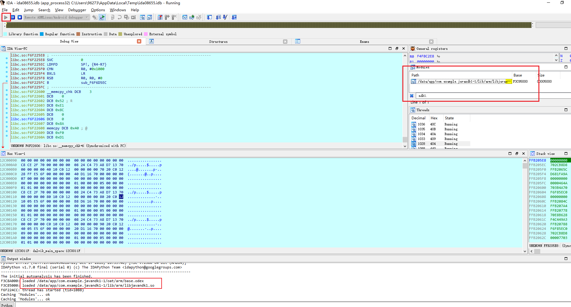Click the memcpy label in IDA View-PC

(x=53, y=128)
